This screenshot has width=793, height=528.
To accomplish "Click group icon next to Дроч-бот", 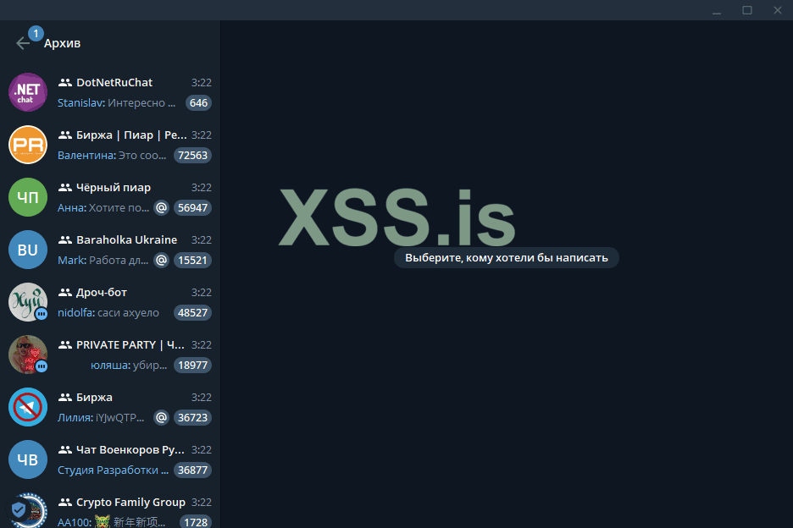I will [x=64, y=293].
